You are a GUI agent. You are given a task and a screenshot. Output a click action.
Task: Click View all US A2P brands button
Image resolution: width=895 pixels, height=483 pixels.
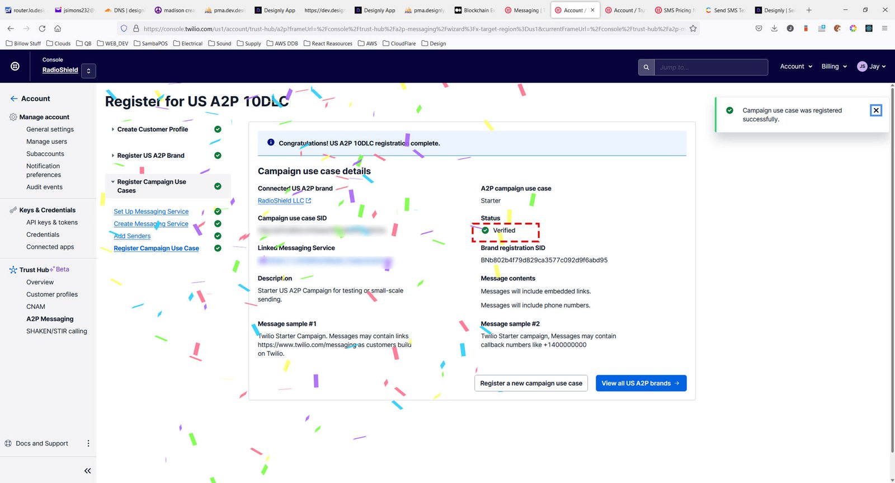[641, 383]
